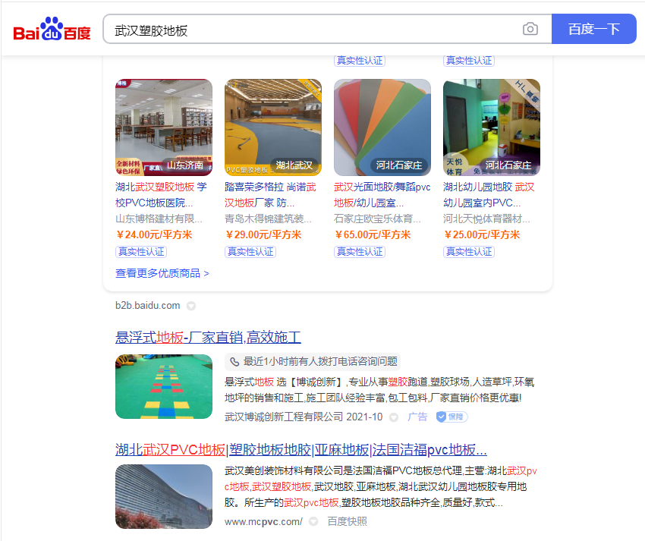Click 真实性认证 badge under ¥25.00 product
This screenshot has width=645, height=541.
point(469,251)
